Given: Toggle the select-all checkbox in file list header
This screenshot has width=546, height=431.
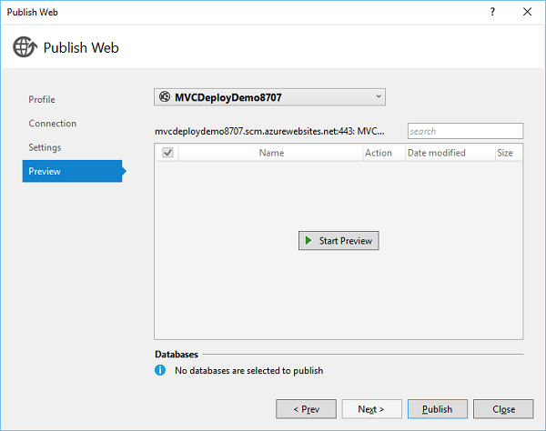Looking at the screenshot, I should coord(167,153).
